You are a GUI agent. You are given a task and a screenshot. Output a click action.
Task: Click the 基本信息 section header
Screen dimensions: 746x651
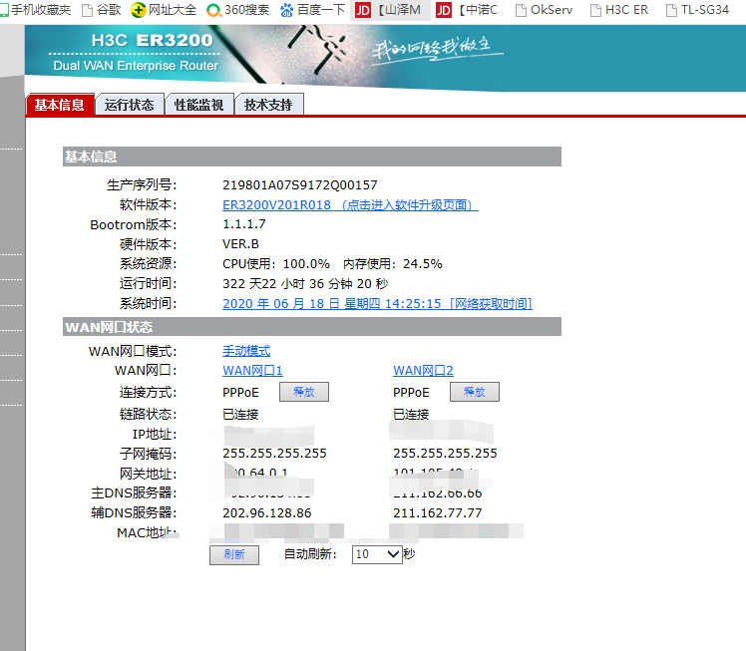click(312, 157)
